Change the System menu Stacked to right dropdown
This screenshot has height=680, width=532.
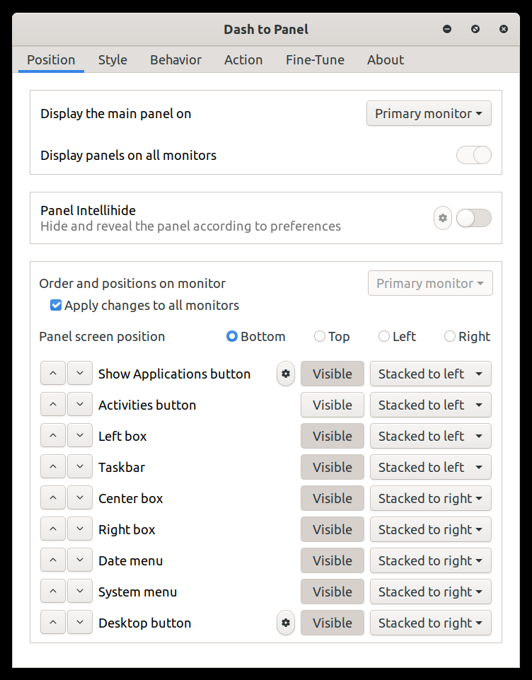pyautogui.click(x=430, y=592)
